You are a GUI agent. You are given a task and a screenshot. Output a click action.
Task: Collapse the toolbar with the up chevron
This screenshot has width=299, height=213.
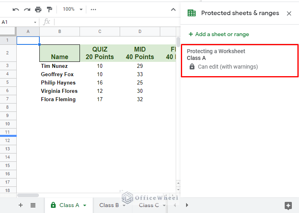[173, 10]
